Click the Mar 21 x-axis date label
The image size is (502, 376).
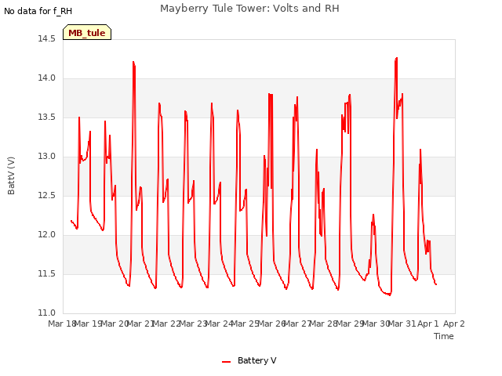pyautogui.click(x=140, y=324)
